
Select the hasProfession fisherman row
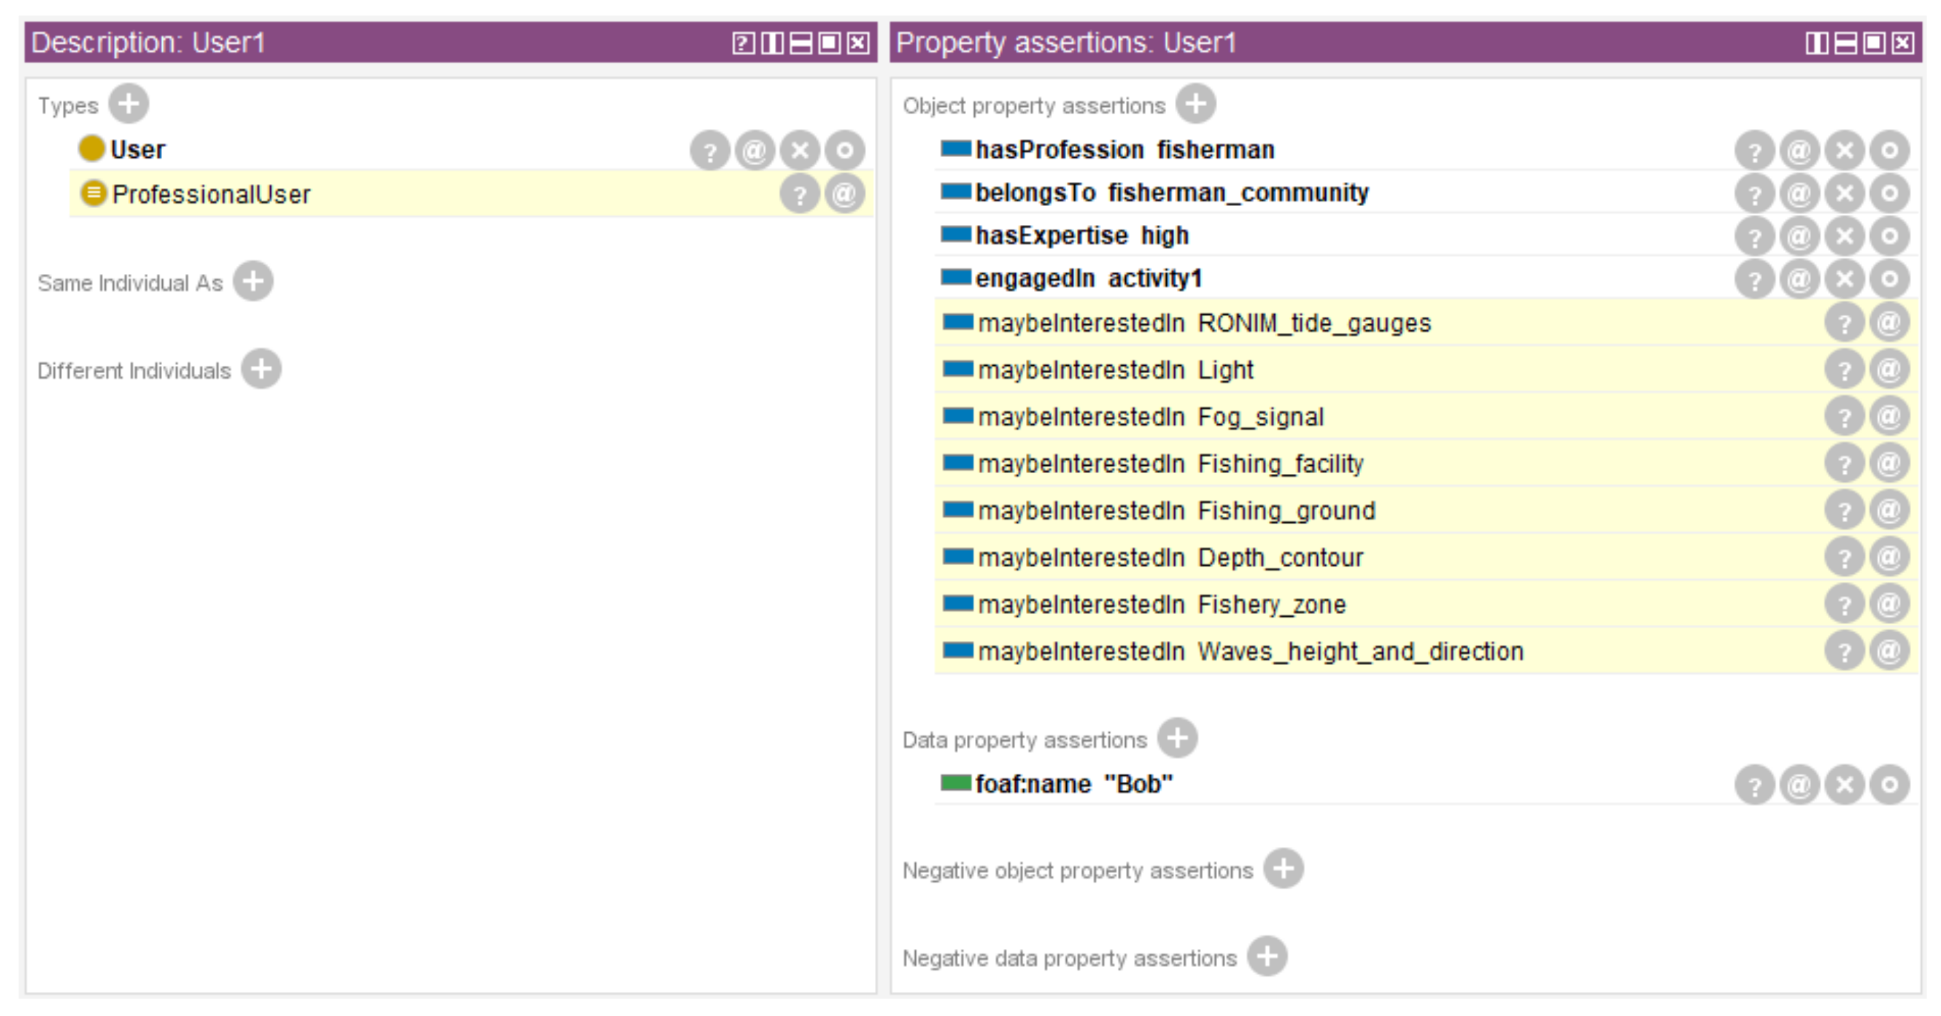coord(1425,150)
